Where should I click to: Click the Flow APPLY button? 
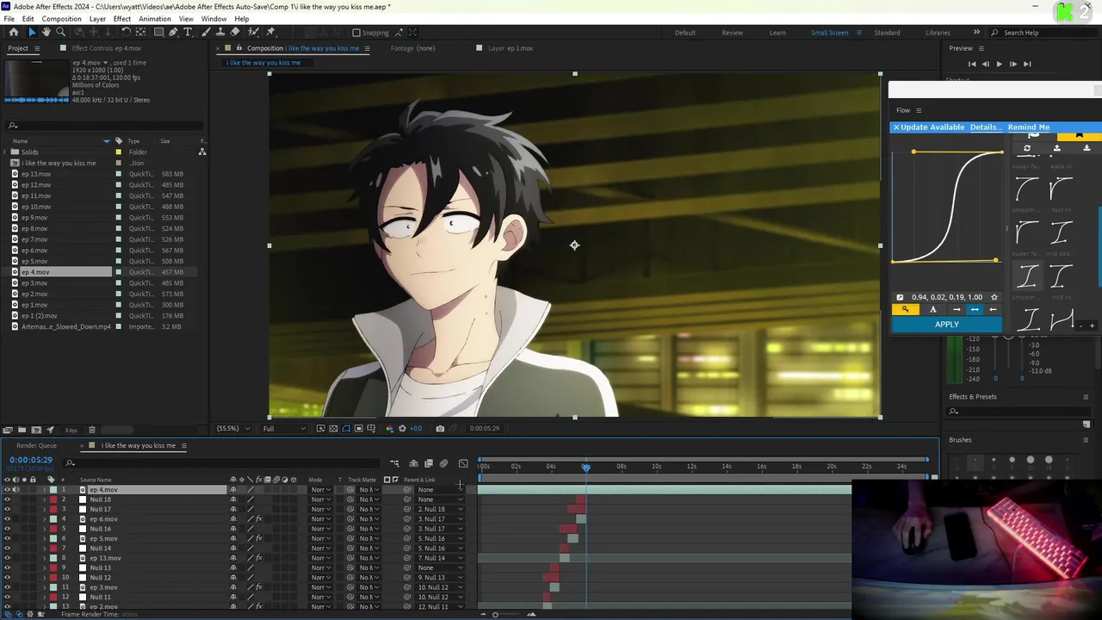click(x=947, y=325)
